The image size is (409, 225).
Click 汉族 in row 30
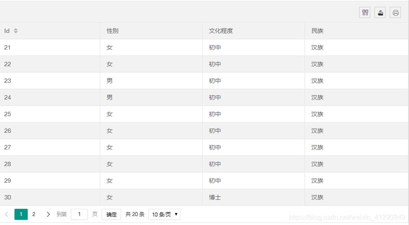click(x=317, y=198)
